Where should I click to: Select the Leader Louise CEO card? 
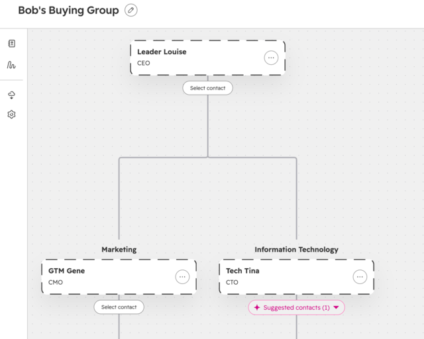tap(207, 58)
